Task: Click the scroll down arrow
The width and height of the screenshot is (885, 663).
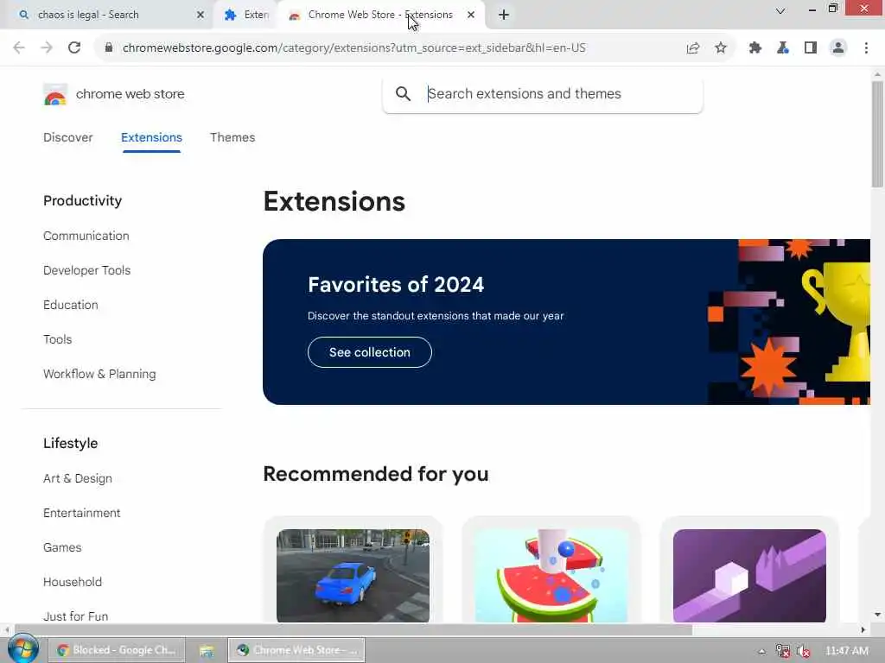Action: point(877,615)
